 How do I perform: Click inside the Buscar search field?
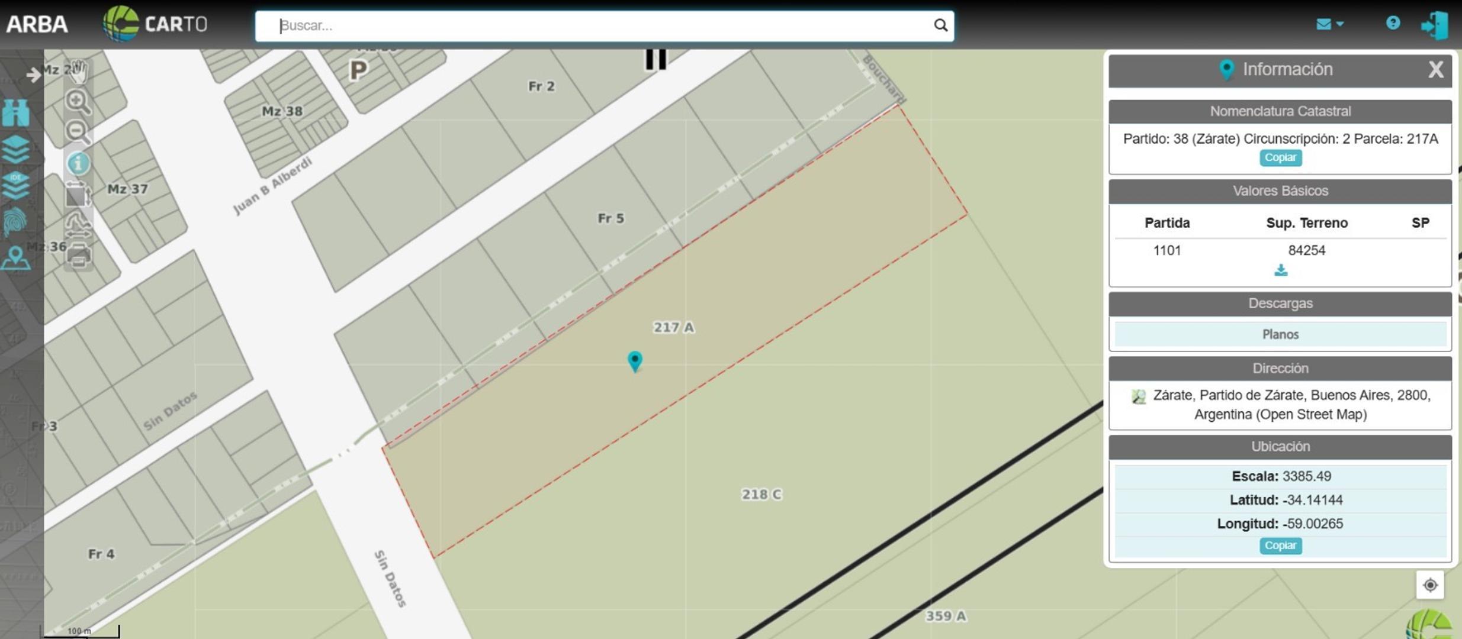point(592,25)
